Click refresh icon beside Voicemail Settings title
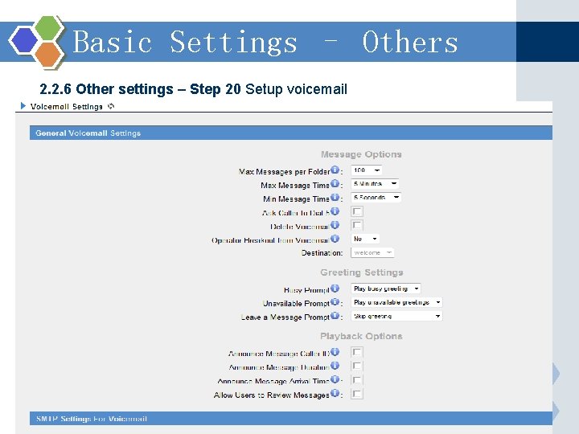Viewport: 579px width, 434px height. pyautogui.click(x=111, y=106)
